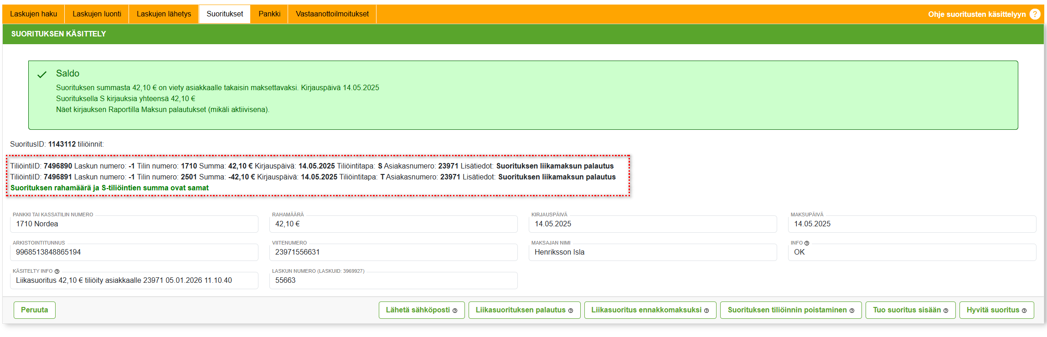
Task: Open the Pankki tab
Action: coord(269,14)
